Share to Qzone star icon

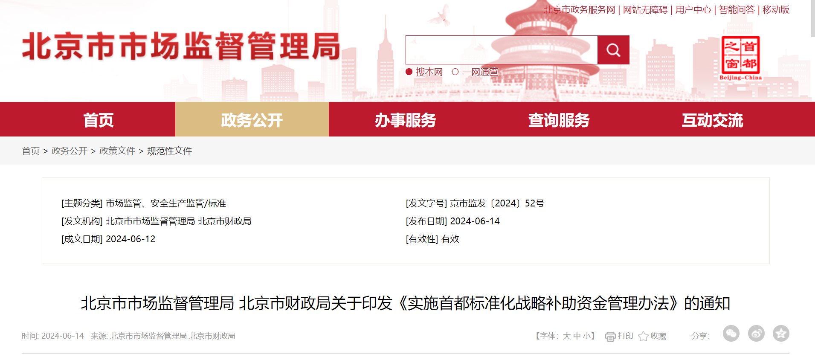[x=781, y=334]
